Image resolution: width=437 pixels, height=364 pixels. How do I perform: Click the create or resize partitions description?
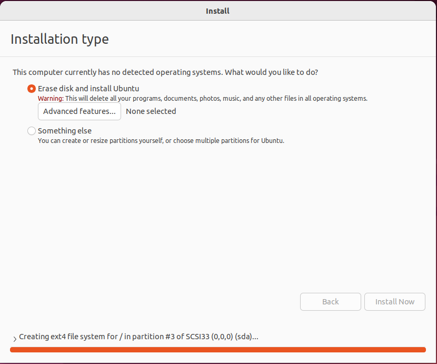161,141
